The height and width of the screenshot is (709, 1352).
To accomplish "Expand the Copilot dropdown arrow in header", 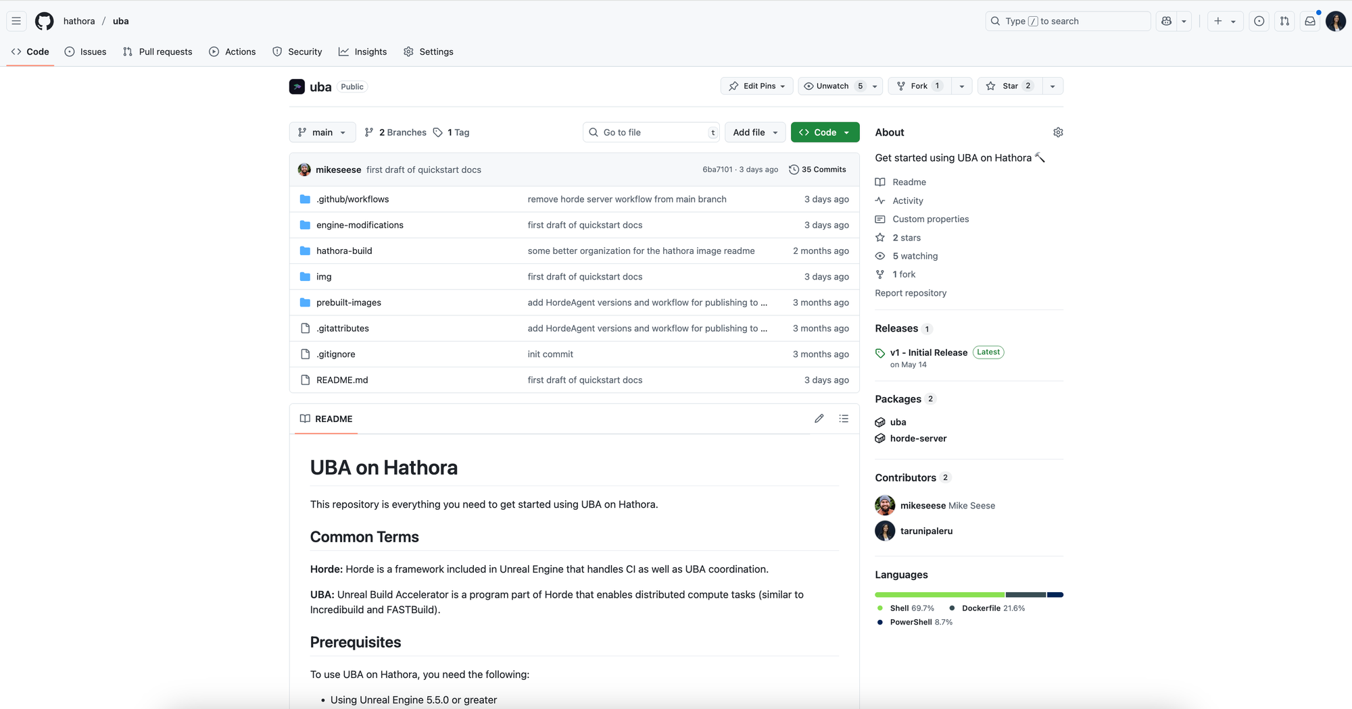I will [1184, 21].
